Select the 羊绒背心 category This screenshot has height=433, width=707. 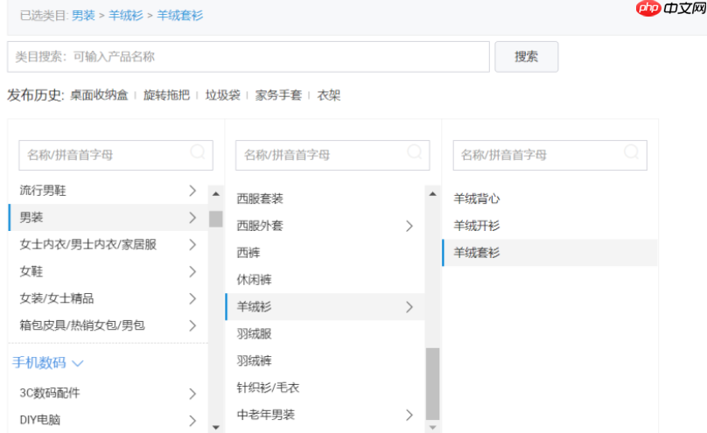(x=476, y=199)
